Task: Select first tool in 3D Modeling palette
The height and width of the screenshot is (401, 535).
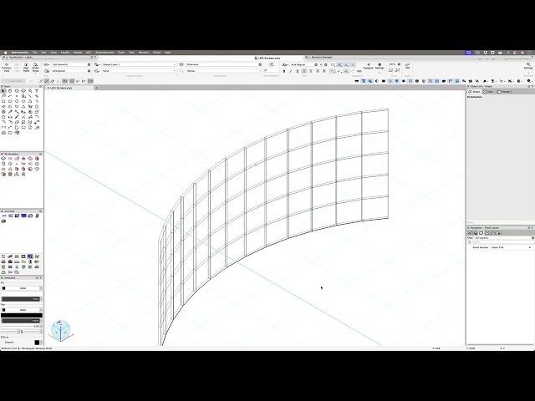Action: [3, 159]
